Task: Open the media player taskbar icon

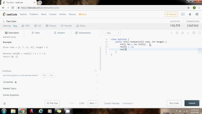Action: pos(50,111)
